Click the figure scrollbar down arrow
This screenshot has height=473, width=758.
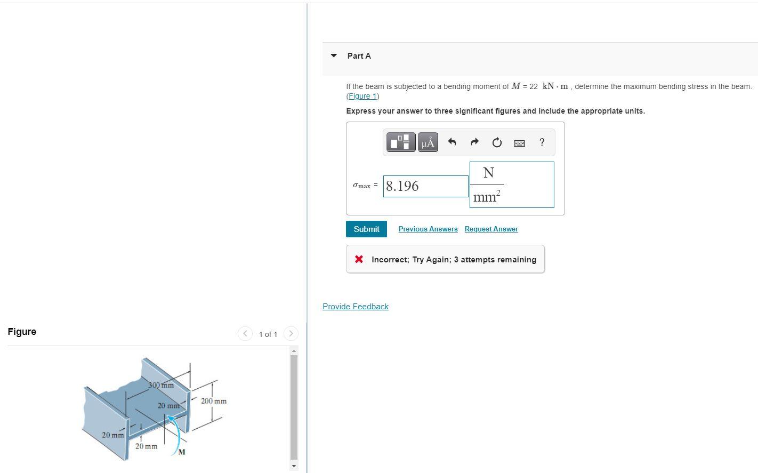point(294,465)
